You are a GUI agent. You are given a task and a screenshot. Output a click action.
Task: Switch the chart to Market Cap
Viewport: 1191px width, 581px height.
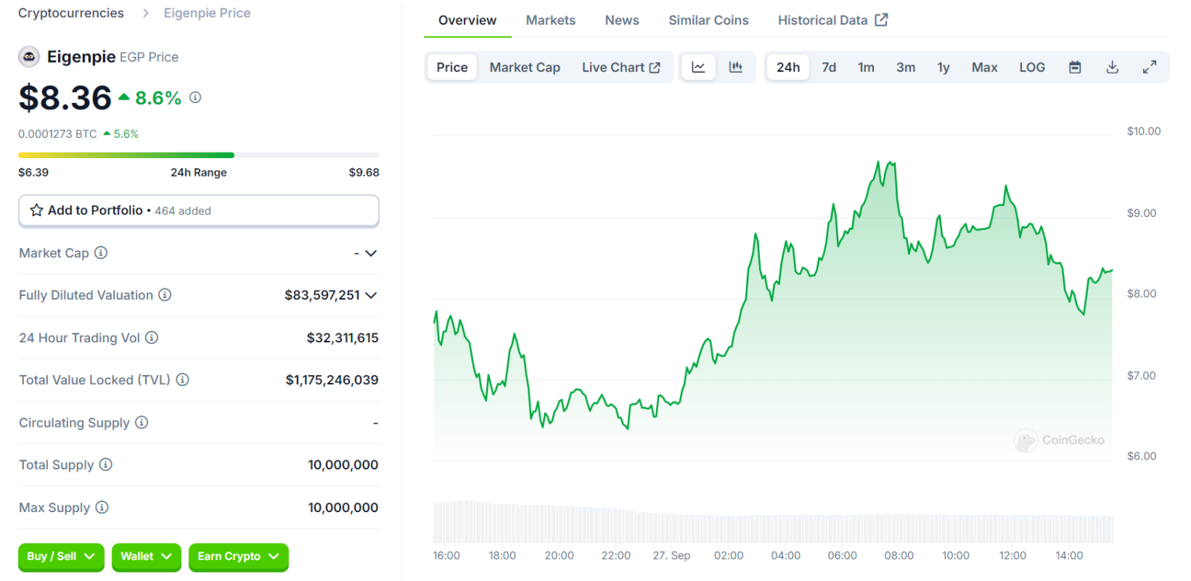coord(524,67)
